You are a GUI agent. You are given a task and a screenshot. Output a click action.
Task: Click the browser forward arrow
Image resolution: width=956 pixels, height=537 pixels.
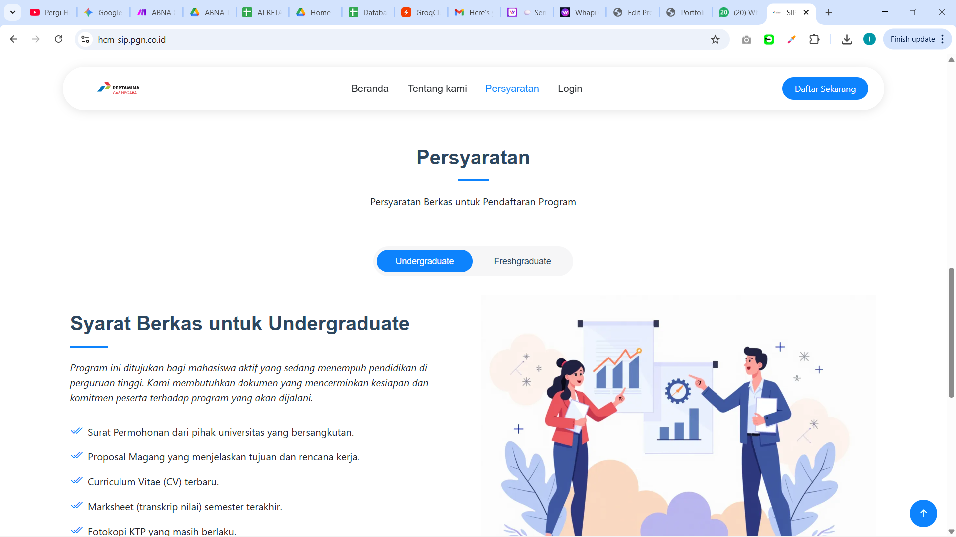pyautogui.click(x=36, y=39)
